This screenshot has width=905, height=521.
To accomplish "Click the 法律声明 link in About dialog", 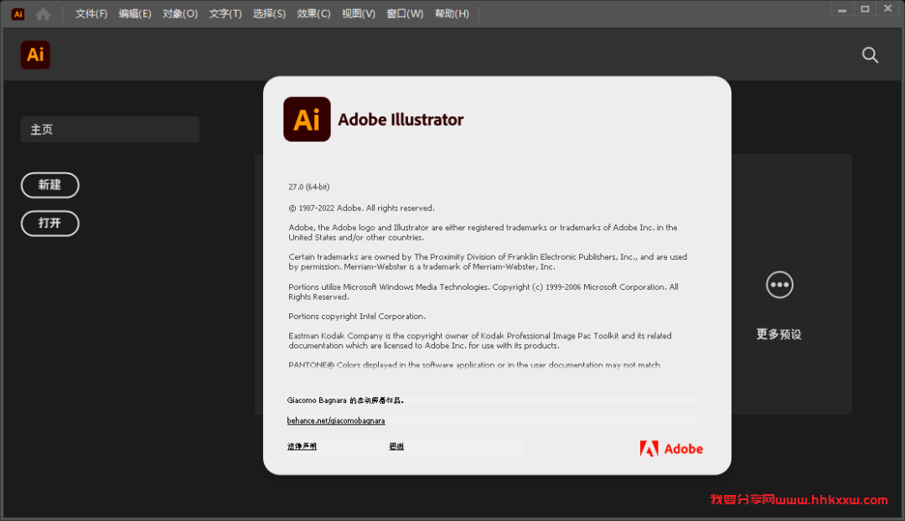I will click(x=302, y=446).
